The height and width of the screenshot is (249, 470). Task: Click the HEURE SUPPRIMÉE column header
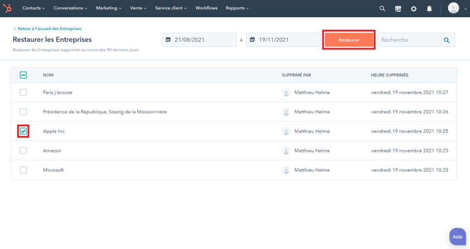coord(390,75)
